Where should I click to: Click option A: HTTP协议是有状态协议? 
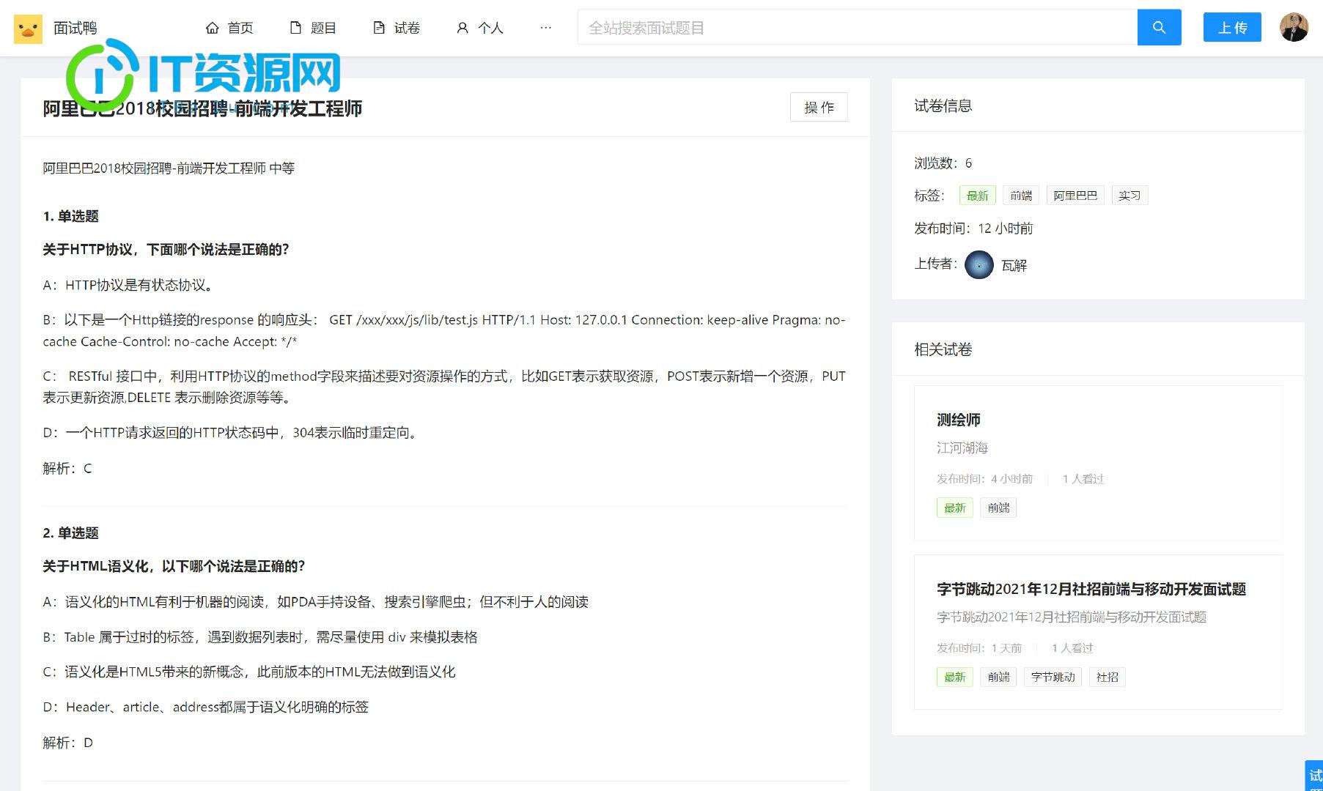[128, 285]
